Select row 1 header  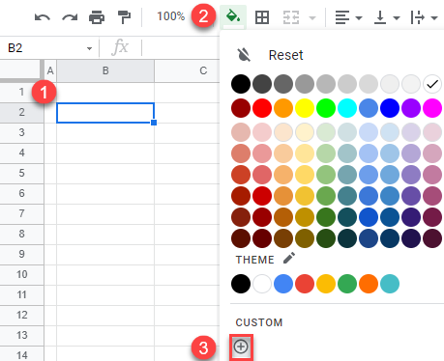pos(21,92)
